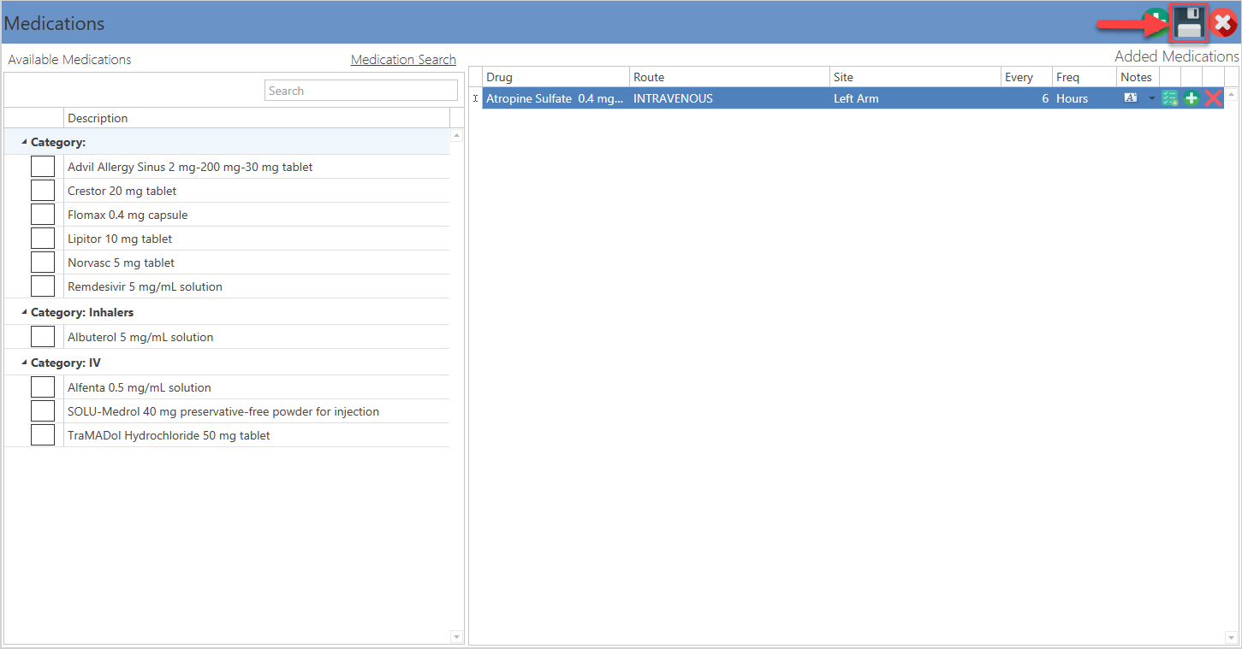The width and height of the screenshot is (1242, 649).
Task: Click the Notes column header
Action: tap(1138, 77)
